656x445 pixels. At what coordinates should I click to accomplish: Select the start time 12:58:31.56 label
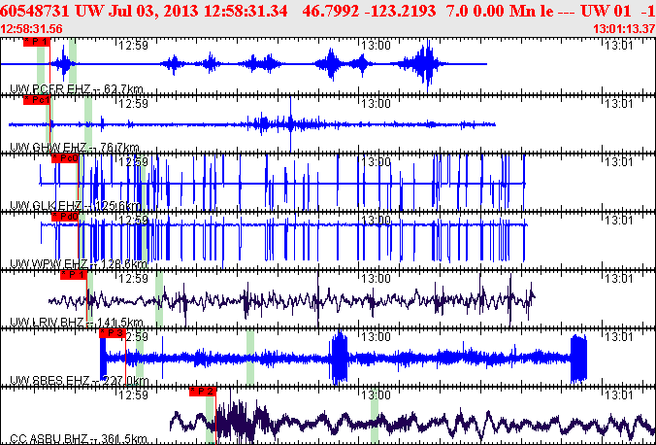(x=33, y=29)
